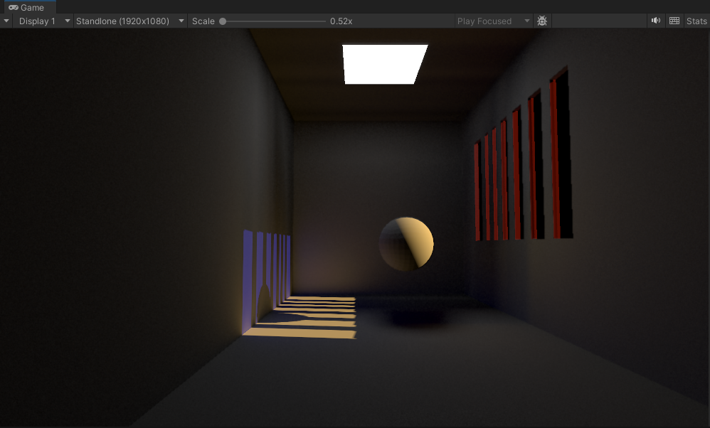
Task: Mute audio with the speaker icon
Action: click(x=656, y=21)
